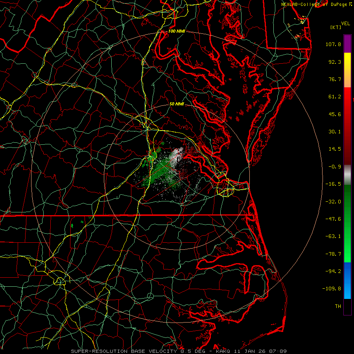The width and height of the screenshot is (354, 354).
Task: Click the 100 NMI range ring label
Action: click(177, 31)
